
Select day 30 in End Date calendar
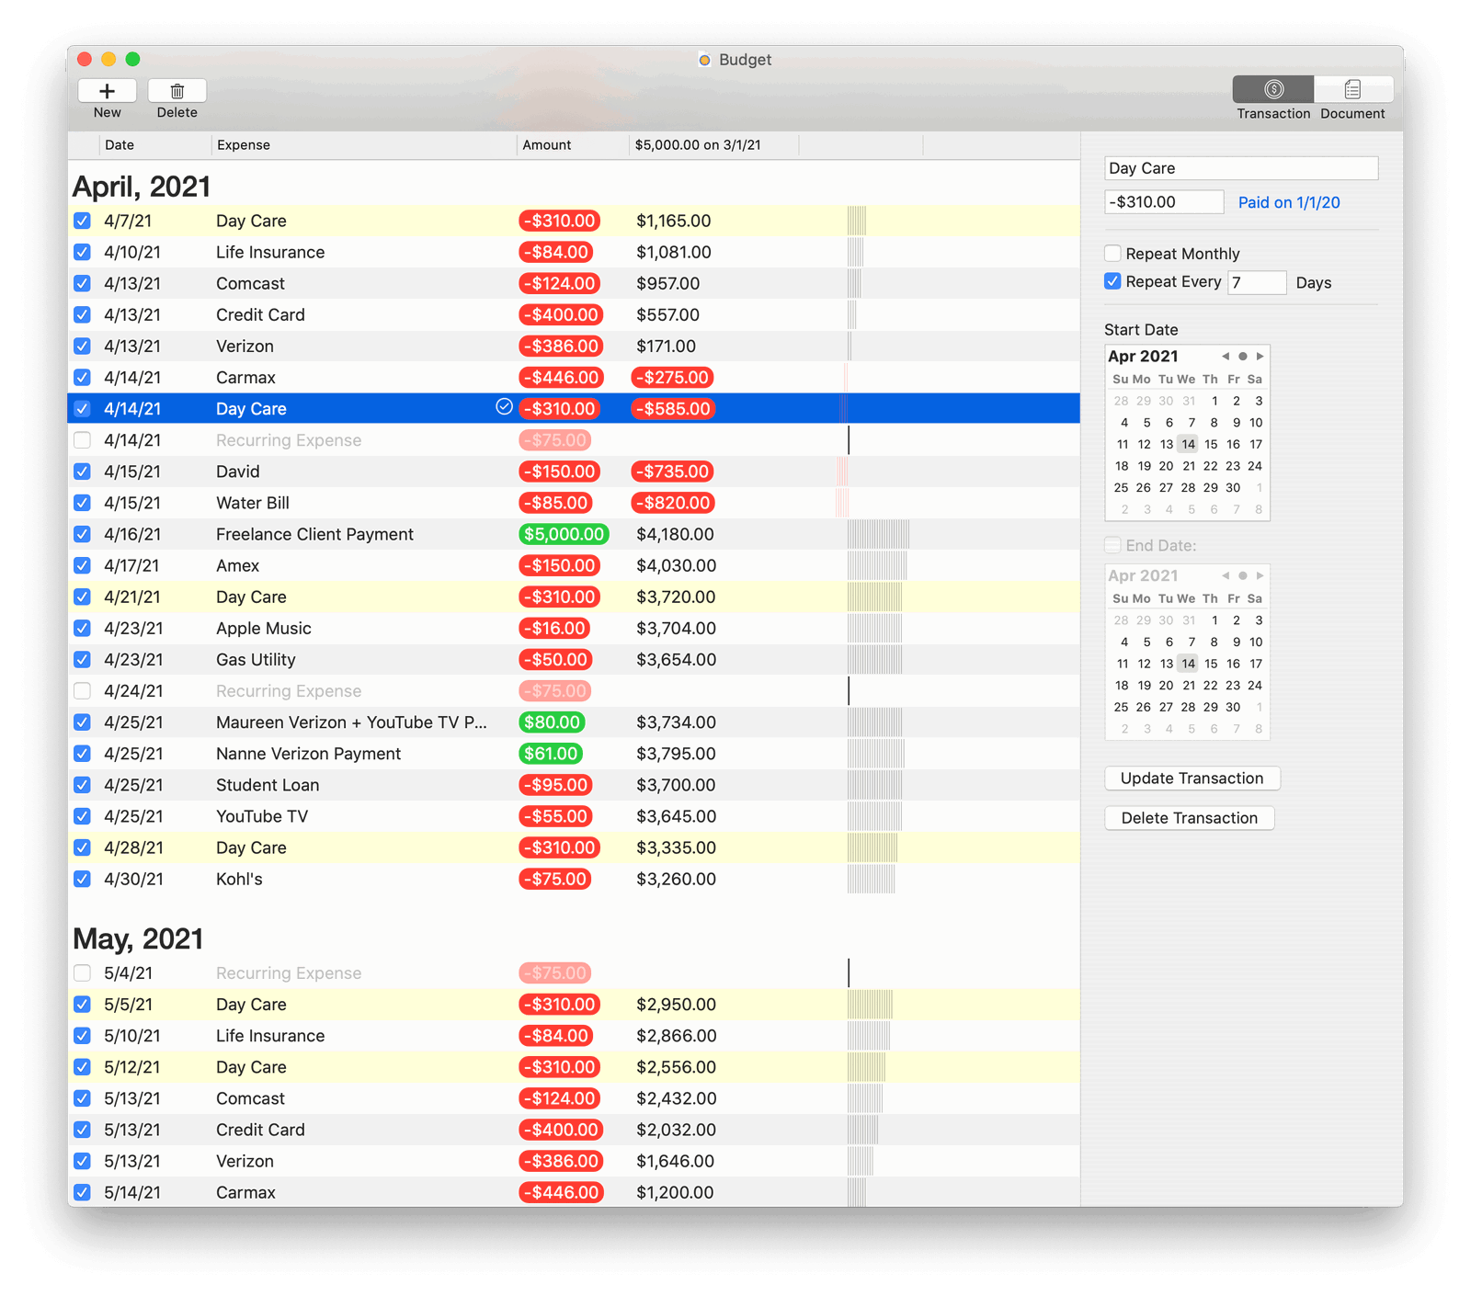click(x=1233, y=708)
